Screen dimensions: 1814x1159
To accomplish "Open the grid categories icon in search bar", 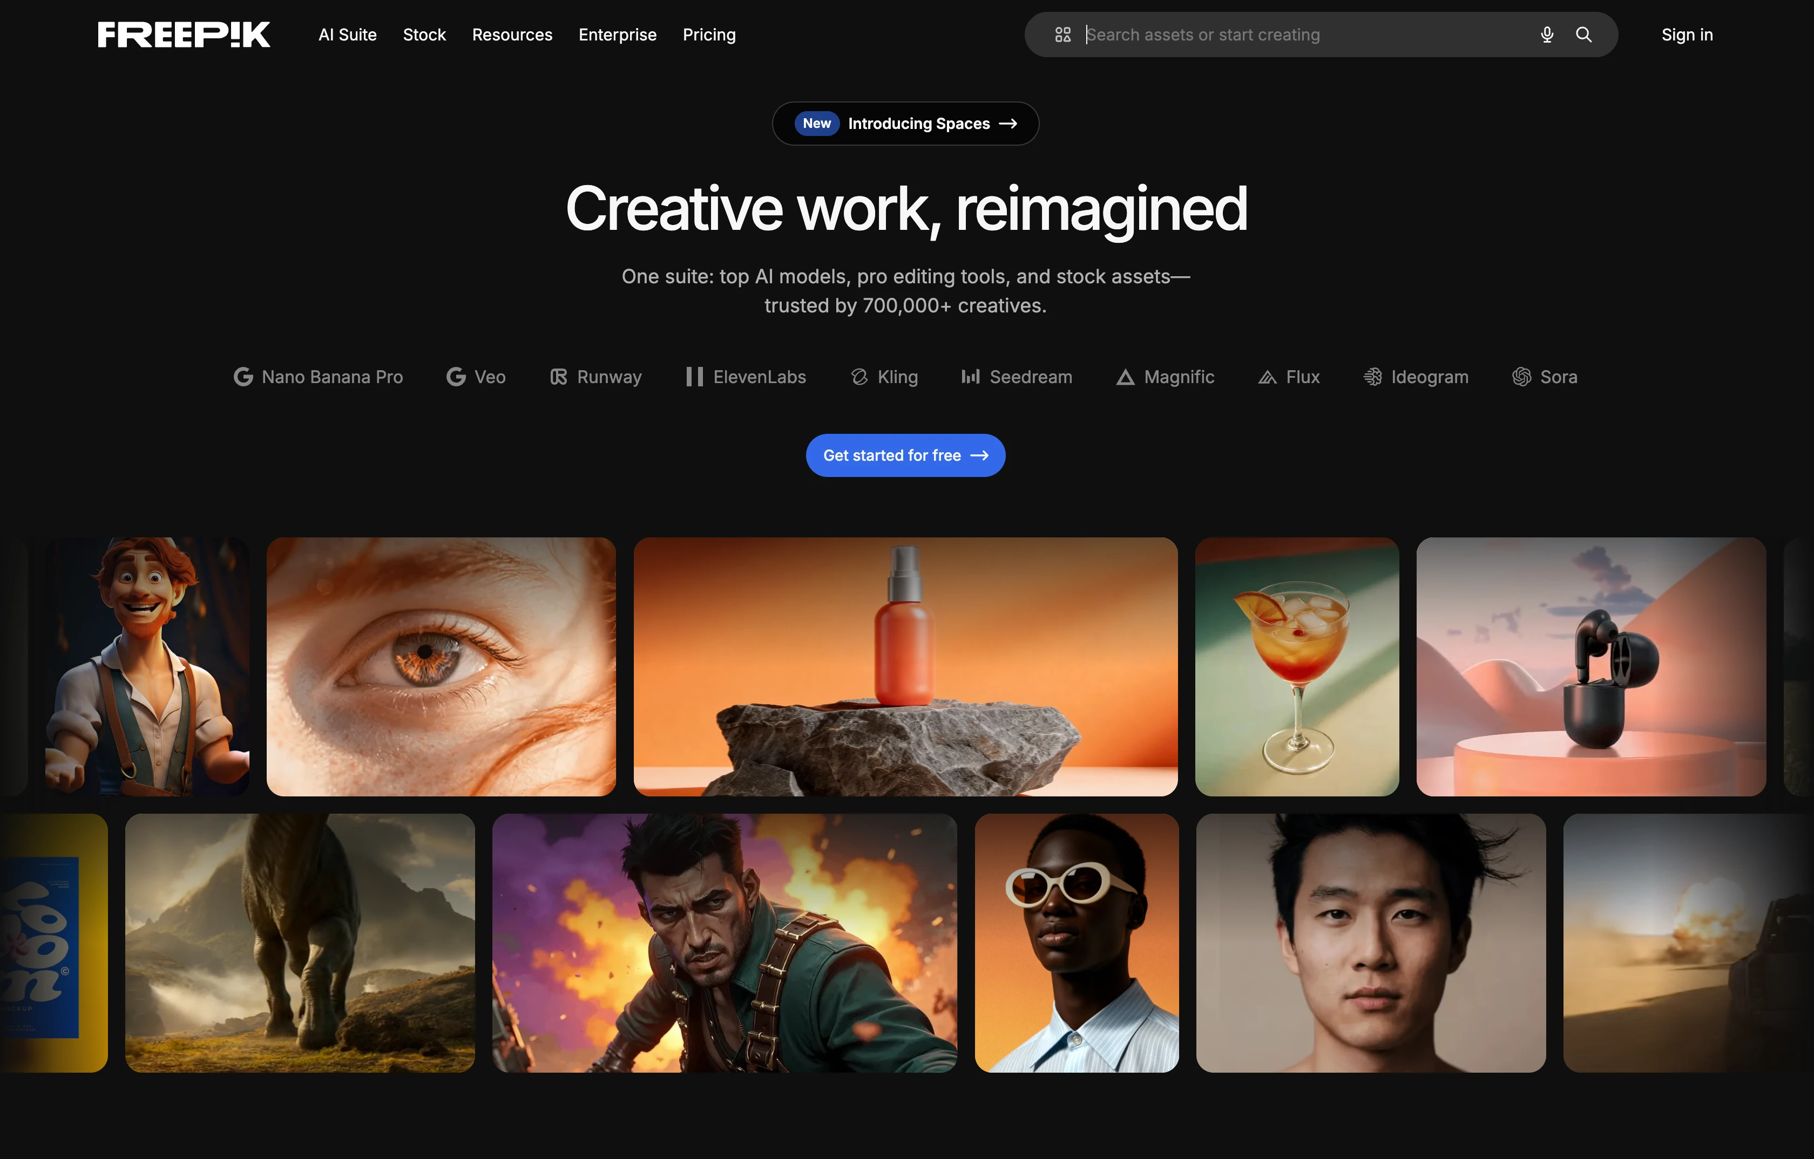I will (x=1062, y=35).
